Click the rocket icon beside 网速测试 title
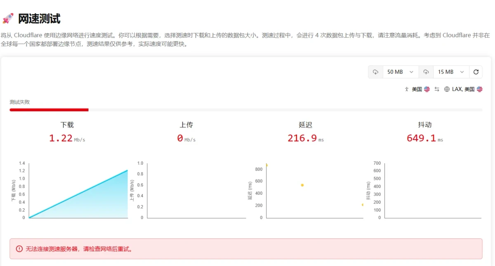This screenshot has height=266, width=495. [x=8, y=19]
